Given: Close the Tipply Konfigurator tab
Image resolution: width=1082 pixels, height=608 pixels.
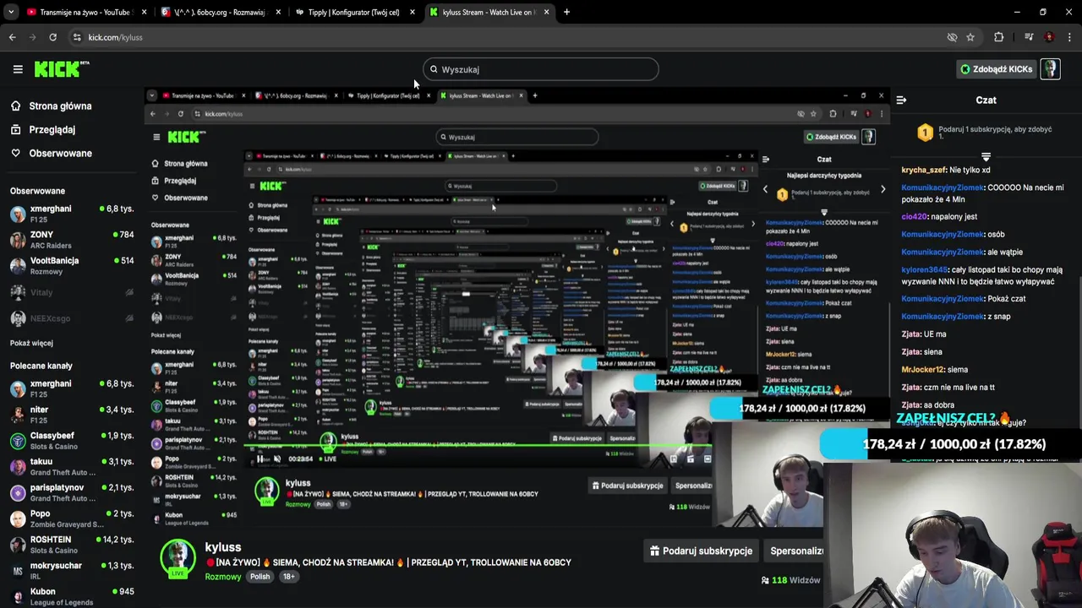Looking at the screenshot, I should 413,12.
